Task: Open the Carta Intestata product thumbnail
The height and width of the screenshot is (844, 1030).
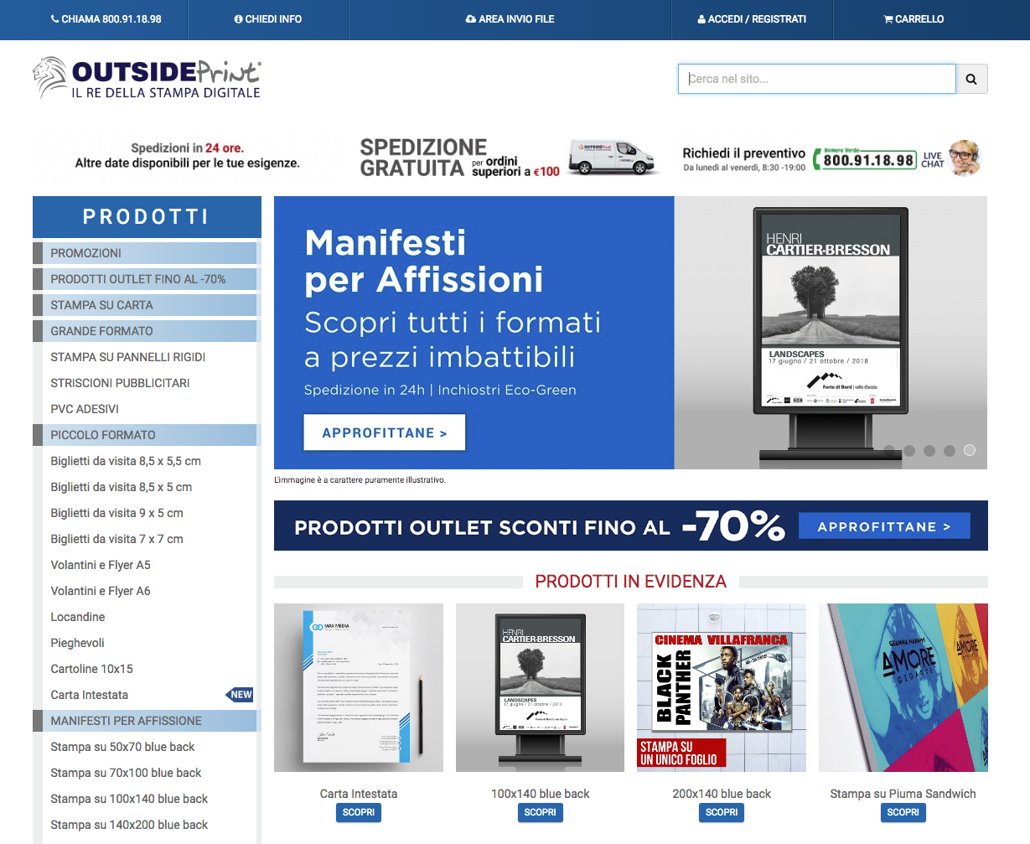Action: (x=359, y=687)
